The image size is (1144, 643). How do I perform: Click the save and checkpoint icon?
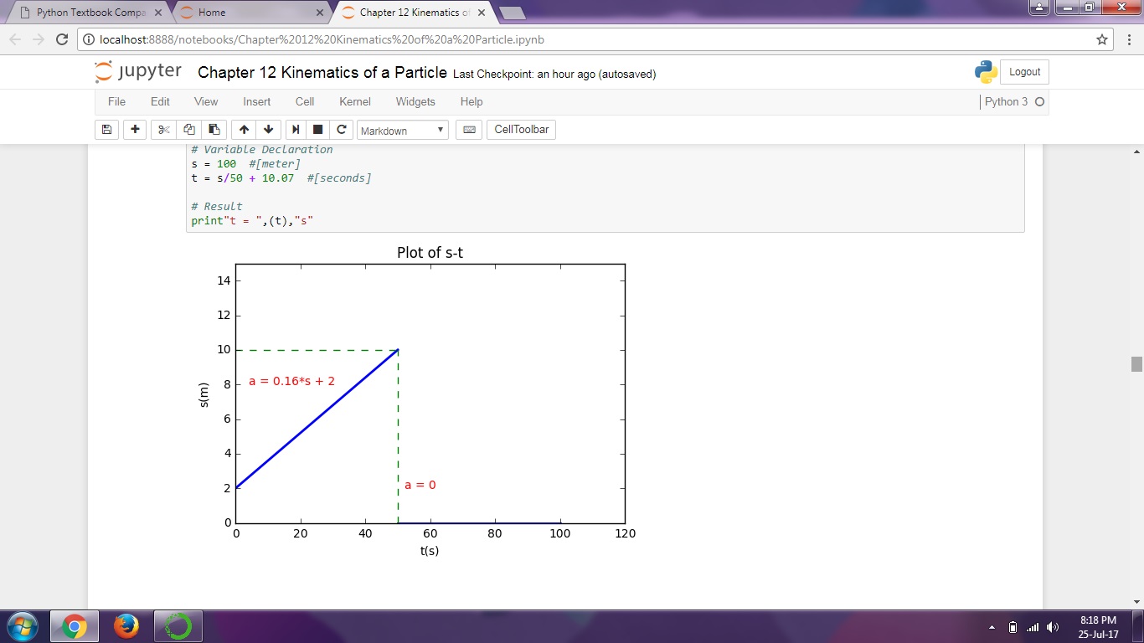(106, 130)
